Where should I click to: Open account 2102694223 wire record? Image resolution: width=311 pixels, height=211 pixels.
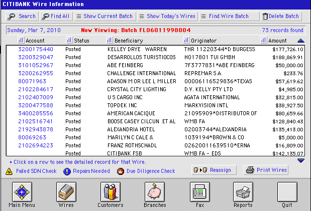pyautogui.click(x=36, y=145)
